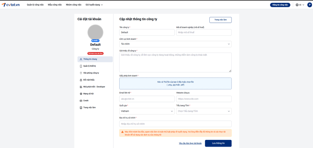Click the Mạng xã hội globe icon
This screenshot has height=148, width=313.
tap(81, 94)
